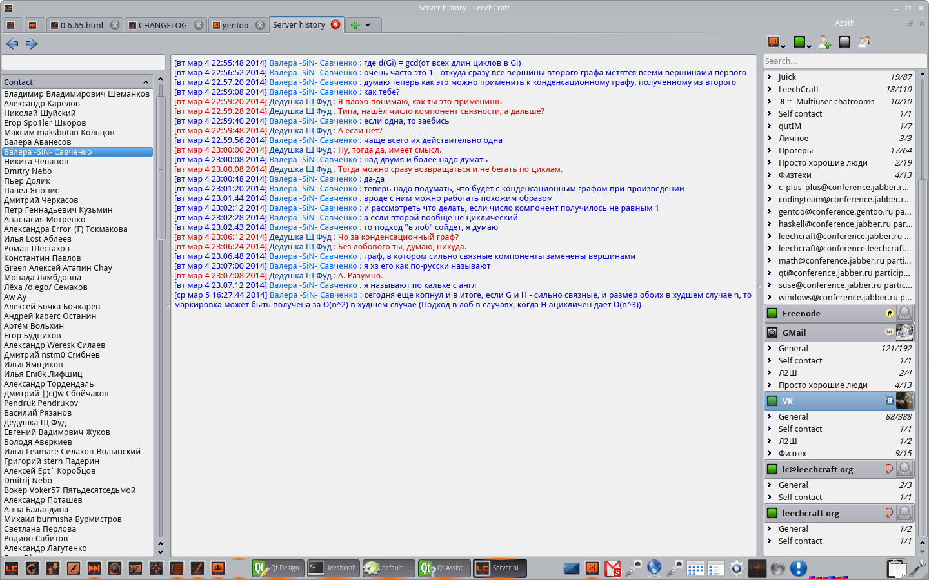The height and width of the screenshot is (580, 929).
Task: Click the blue exclamation tray icon
Action: click(x=799, y=568)
